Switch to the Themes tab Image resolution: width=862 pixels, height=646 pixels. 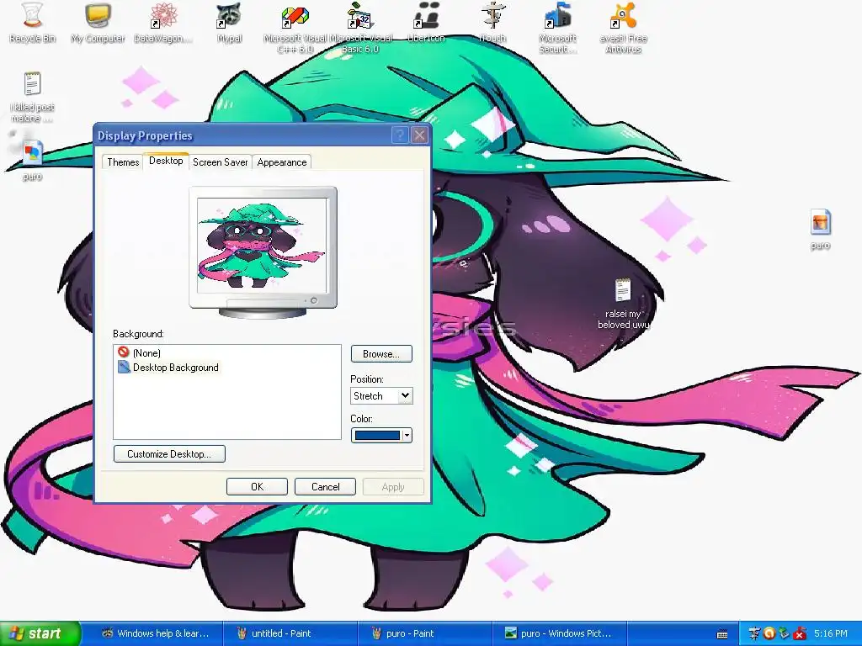click(x=123, y=162)
